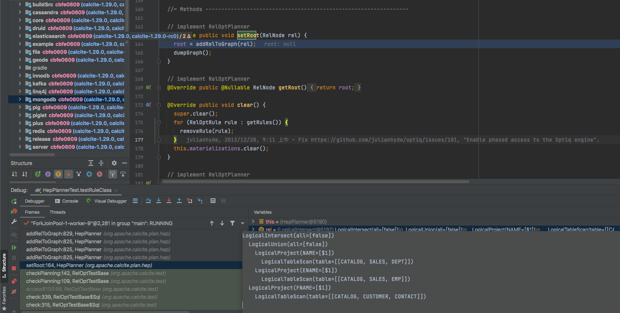
Task: Select next frame down arrow
Action: (x=222, y=223)
